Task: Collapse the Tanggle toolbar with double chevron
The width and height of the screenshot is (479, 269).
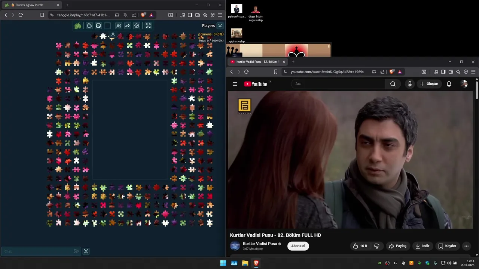Action: point(113,34)
